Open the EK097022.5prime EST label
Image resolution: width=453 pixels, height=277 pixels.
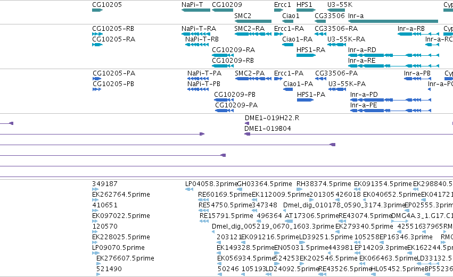click(x=121, y=216)
